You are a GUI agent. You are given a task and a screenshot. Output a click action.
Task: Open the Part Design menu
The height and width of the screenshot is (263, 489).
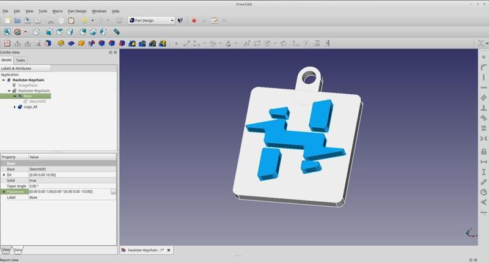(77, 11)
